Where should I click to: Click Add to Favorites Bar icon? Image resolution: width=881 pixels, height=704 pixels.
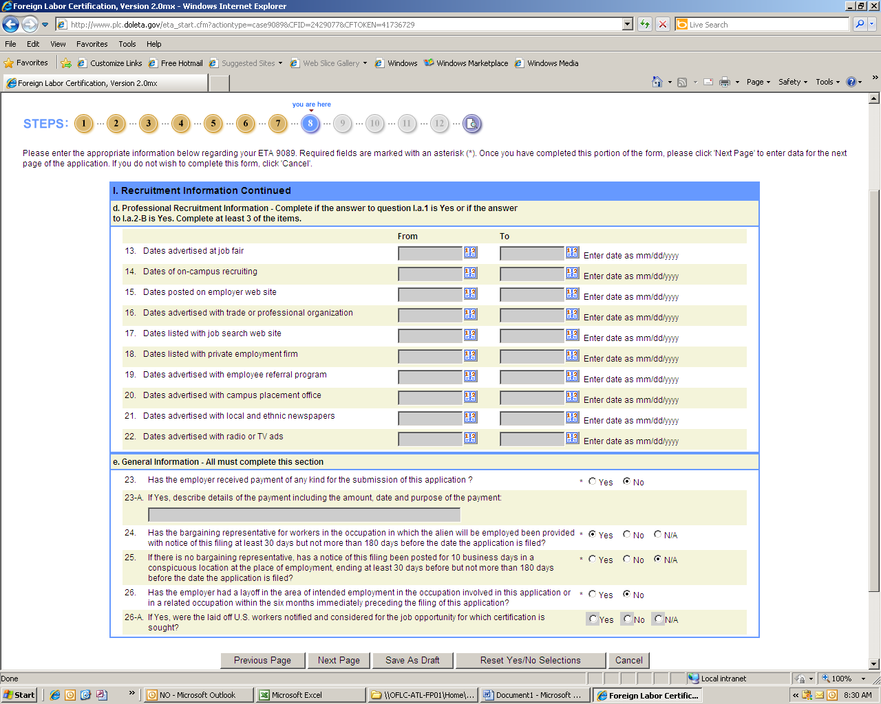(x=66, y=63)
